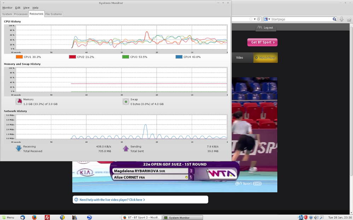Open the Mint Menu button
This screenshot has height=220, width=353.
click(x=8, y=218)
